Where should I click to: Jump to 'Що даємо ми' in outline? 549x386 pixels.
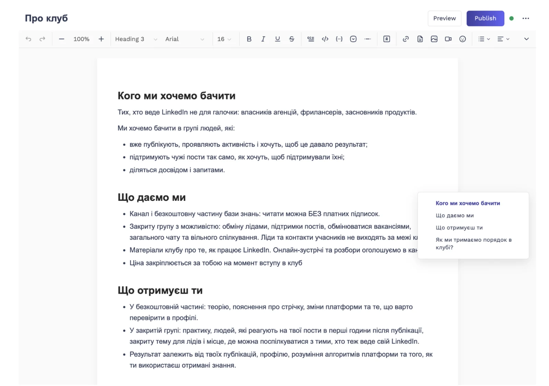click(x=455, y=216)
